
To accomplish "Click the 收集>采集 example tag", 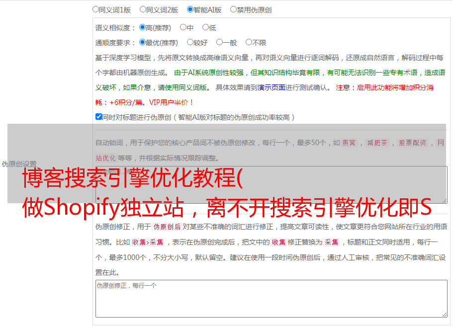I will pos(148,242).
